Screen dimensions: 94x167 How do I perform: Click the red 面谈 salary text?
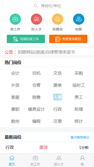[44, 147]
